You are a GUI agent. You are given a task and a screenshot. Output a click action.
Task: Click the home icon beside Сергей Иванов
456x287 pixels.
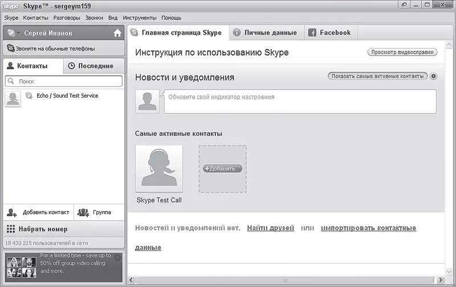pos(117,33)
